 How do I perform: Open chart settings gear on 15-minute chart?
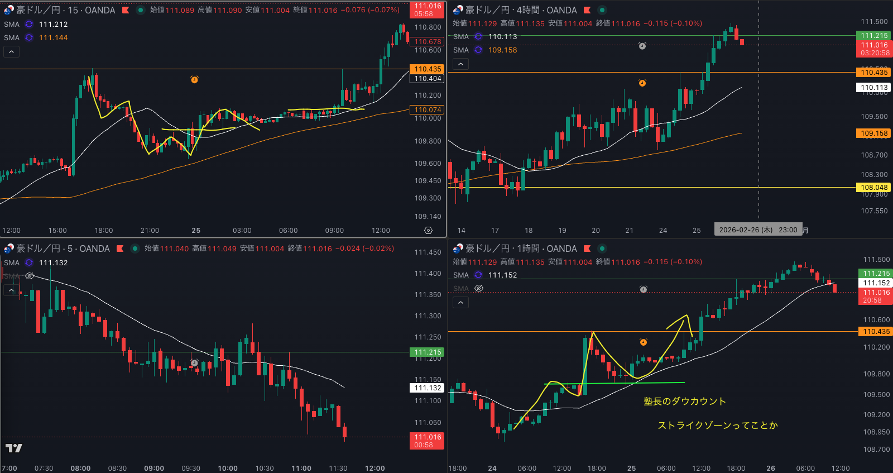(x=428, y=230)
